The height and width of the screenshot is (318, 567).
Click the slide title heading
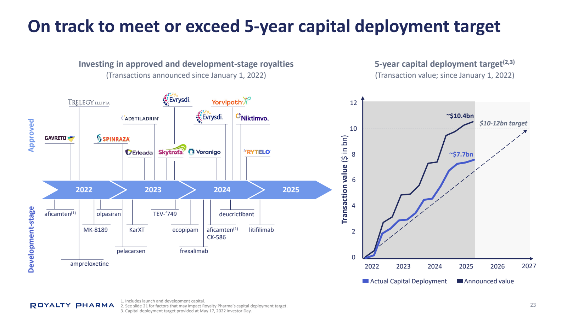click(x=264, y=26)
